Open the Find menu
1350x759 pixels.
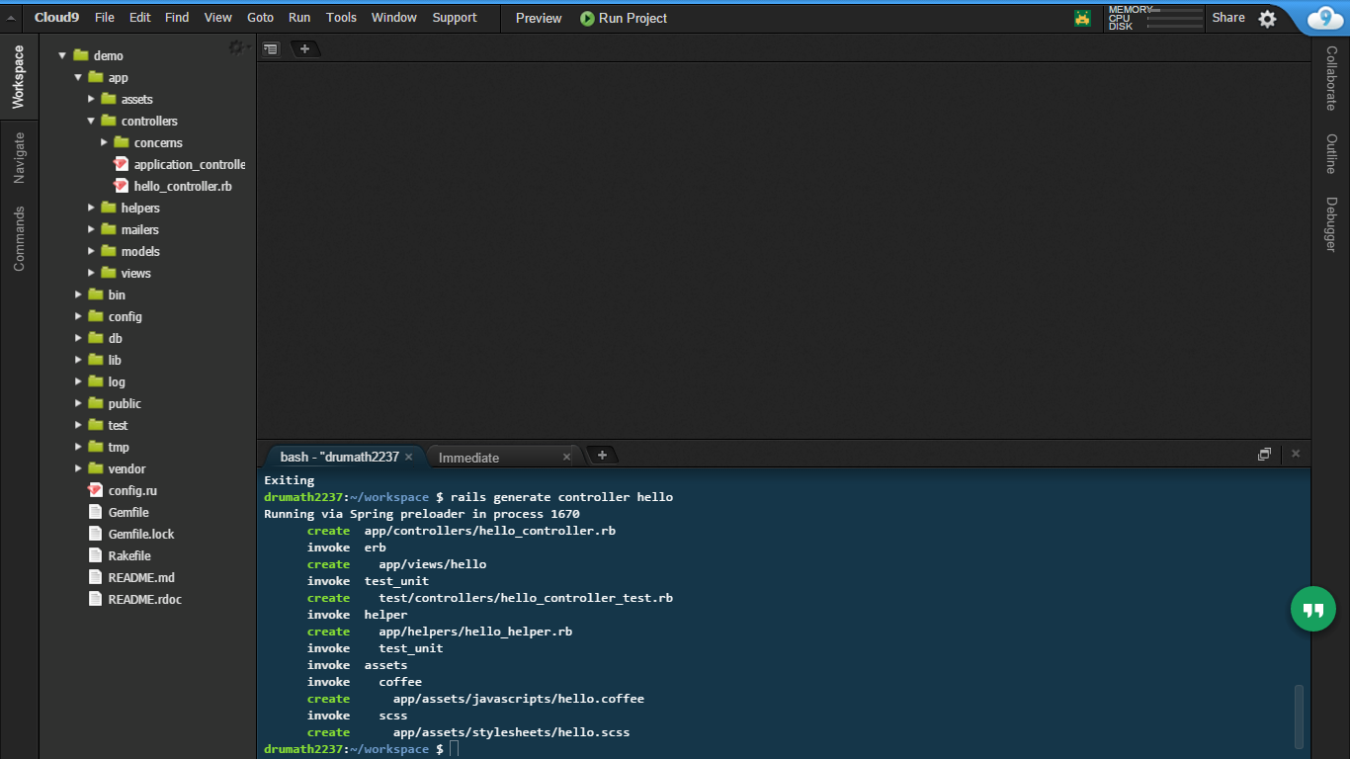point(177,18)
